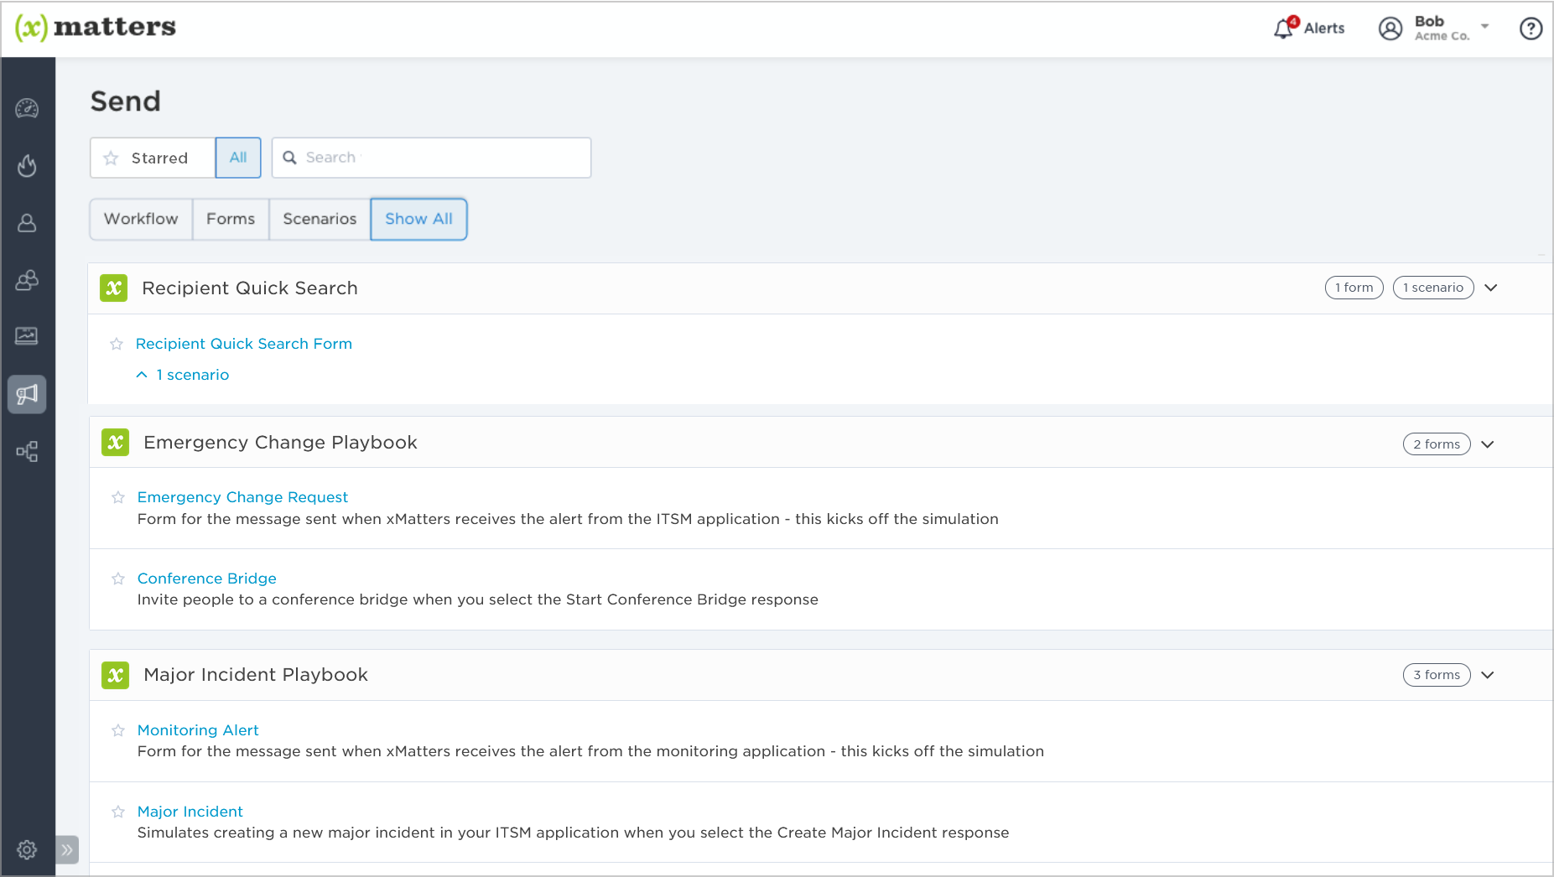The width and height of the screenshot is (1554, 877).
Task: Collapse the Emergency Change Playbook section
Action: tap(1488, 444)
